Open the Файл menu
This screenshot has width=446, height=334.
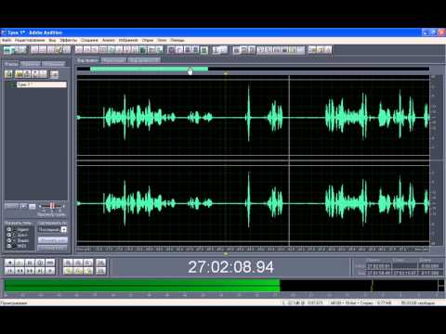pyautogui.click(x=7, y=40)
